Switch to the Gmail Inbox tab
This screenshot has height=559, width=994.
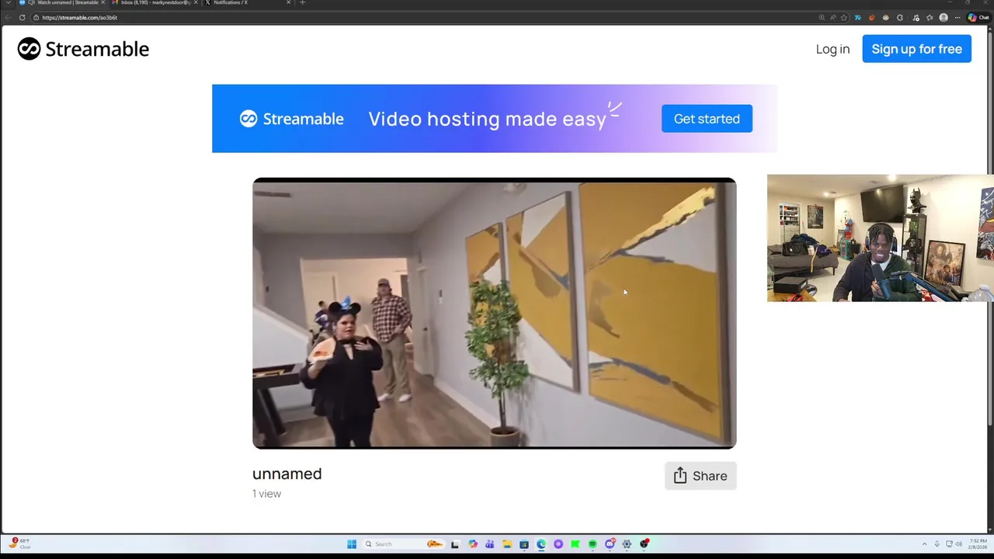tap(154, 3)
